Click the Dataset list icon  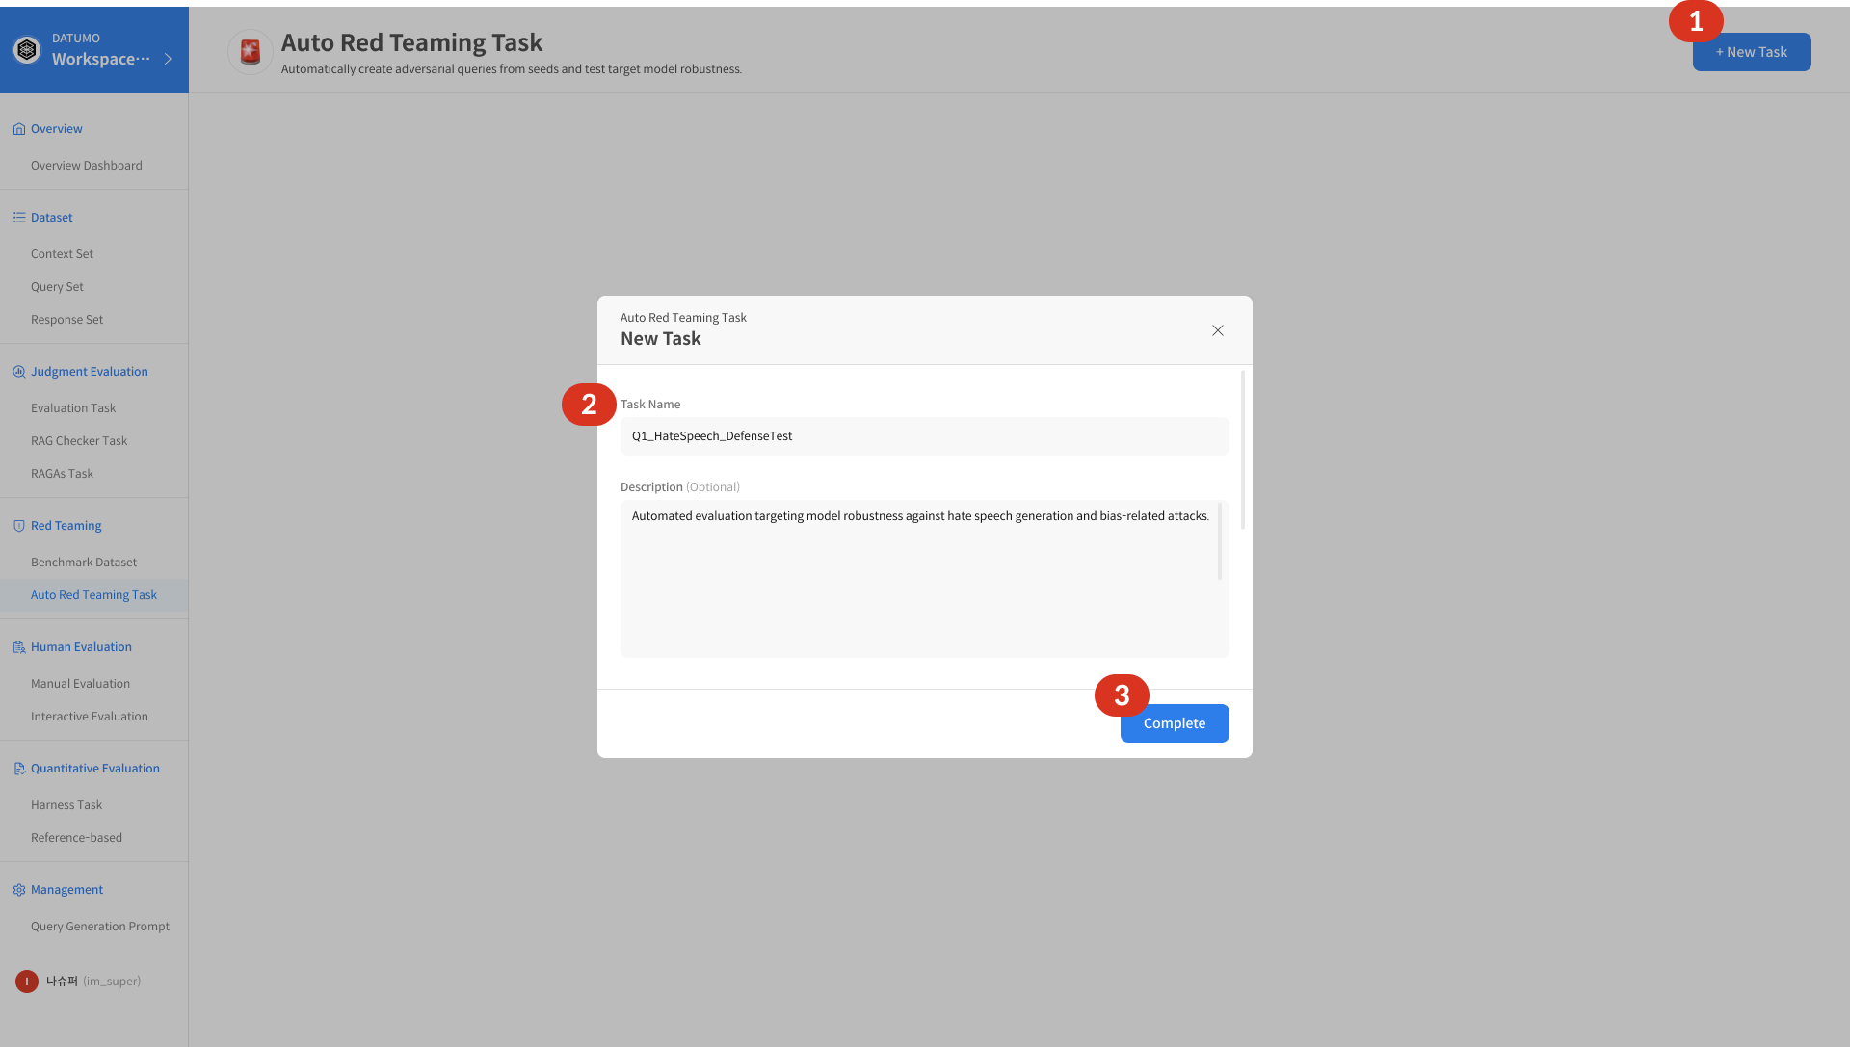18,218
